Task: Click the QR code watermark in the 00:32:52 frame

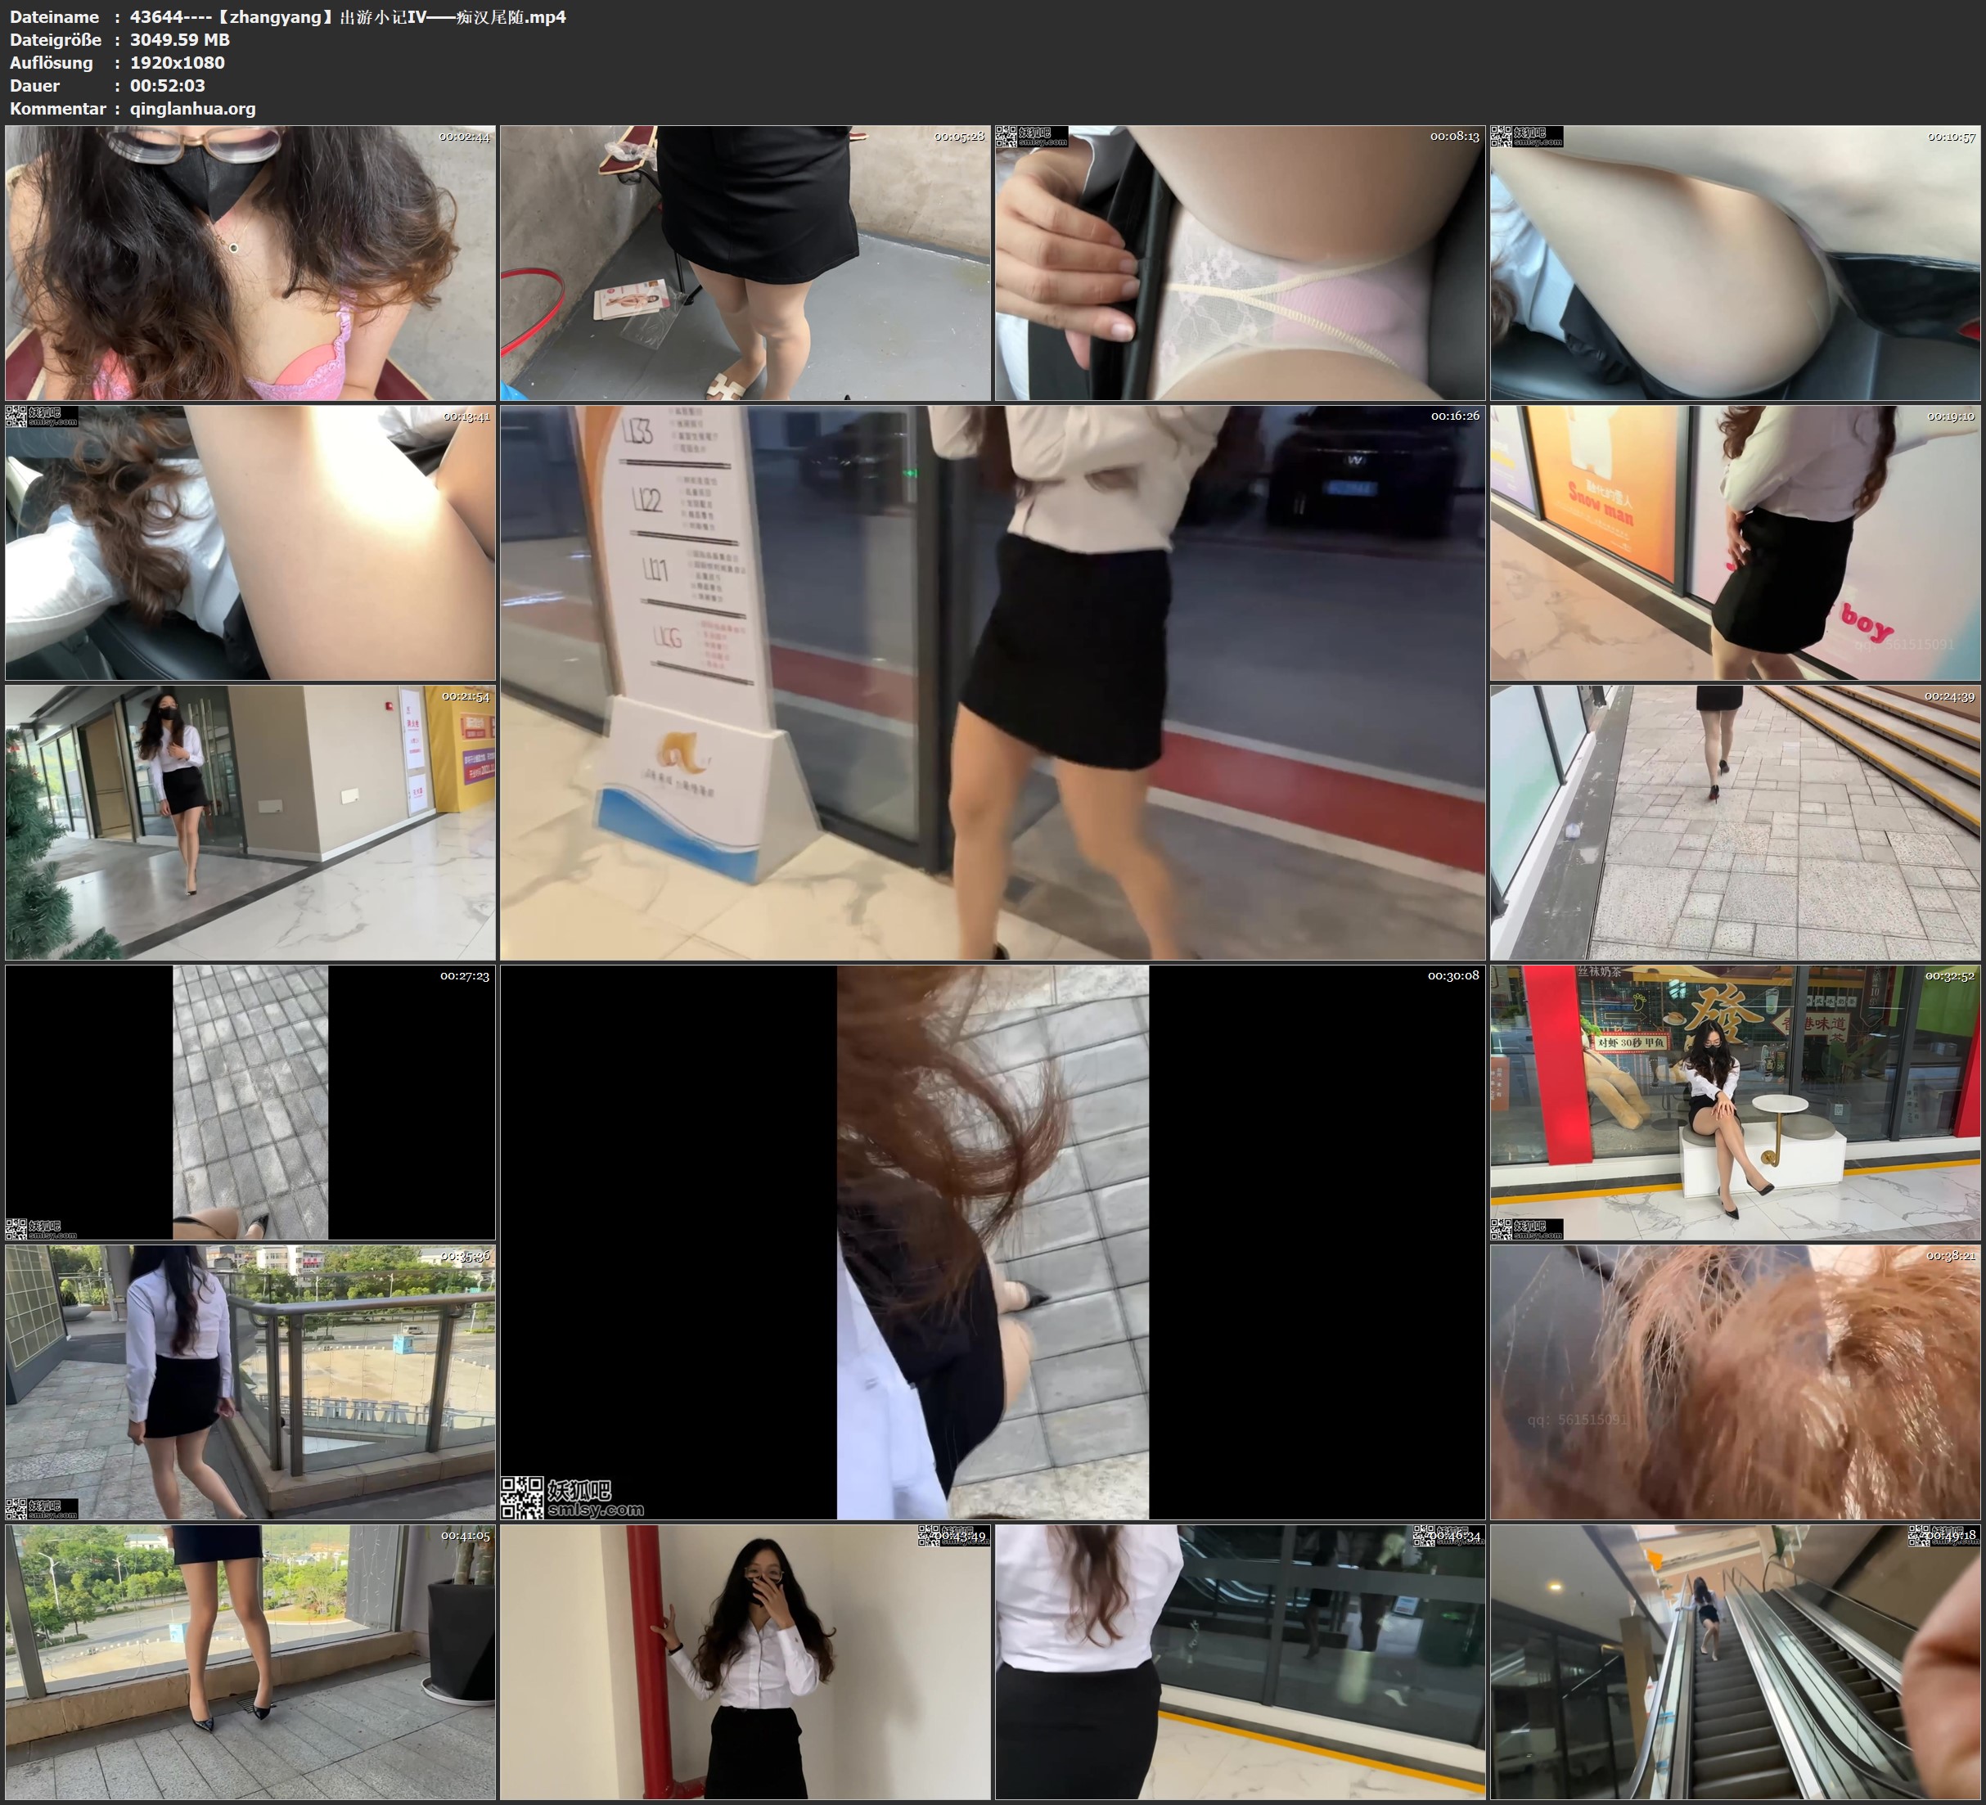Action: click(1500, 1229)
